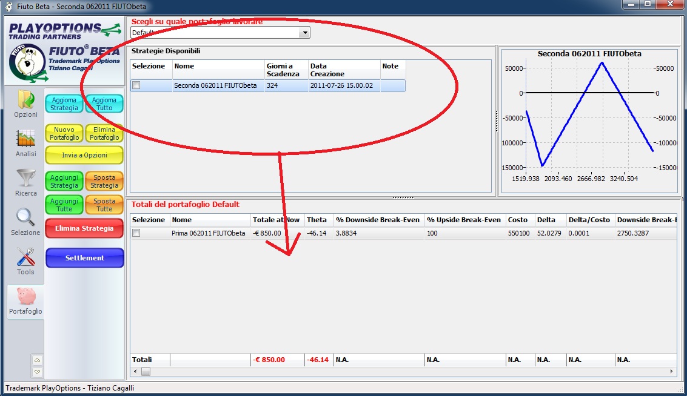Open the Opzioni folder icon
Screen dimensions: 687x396
[x=25, y=100]
